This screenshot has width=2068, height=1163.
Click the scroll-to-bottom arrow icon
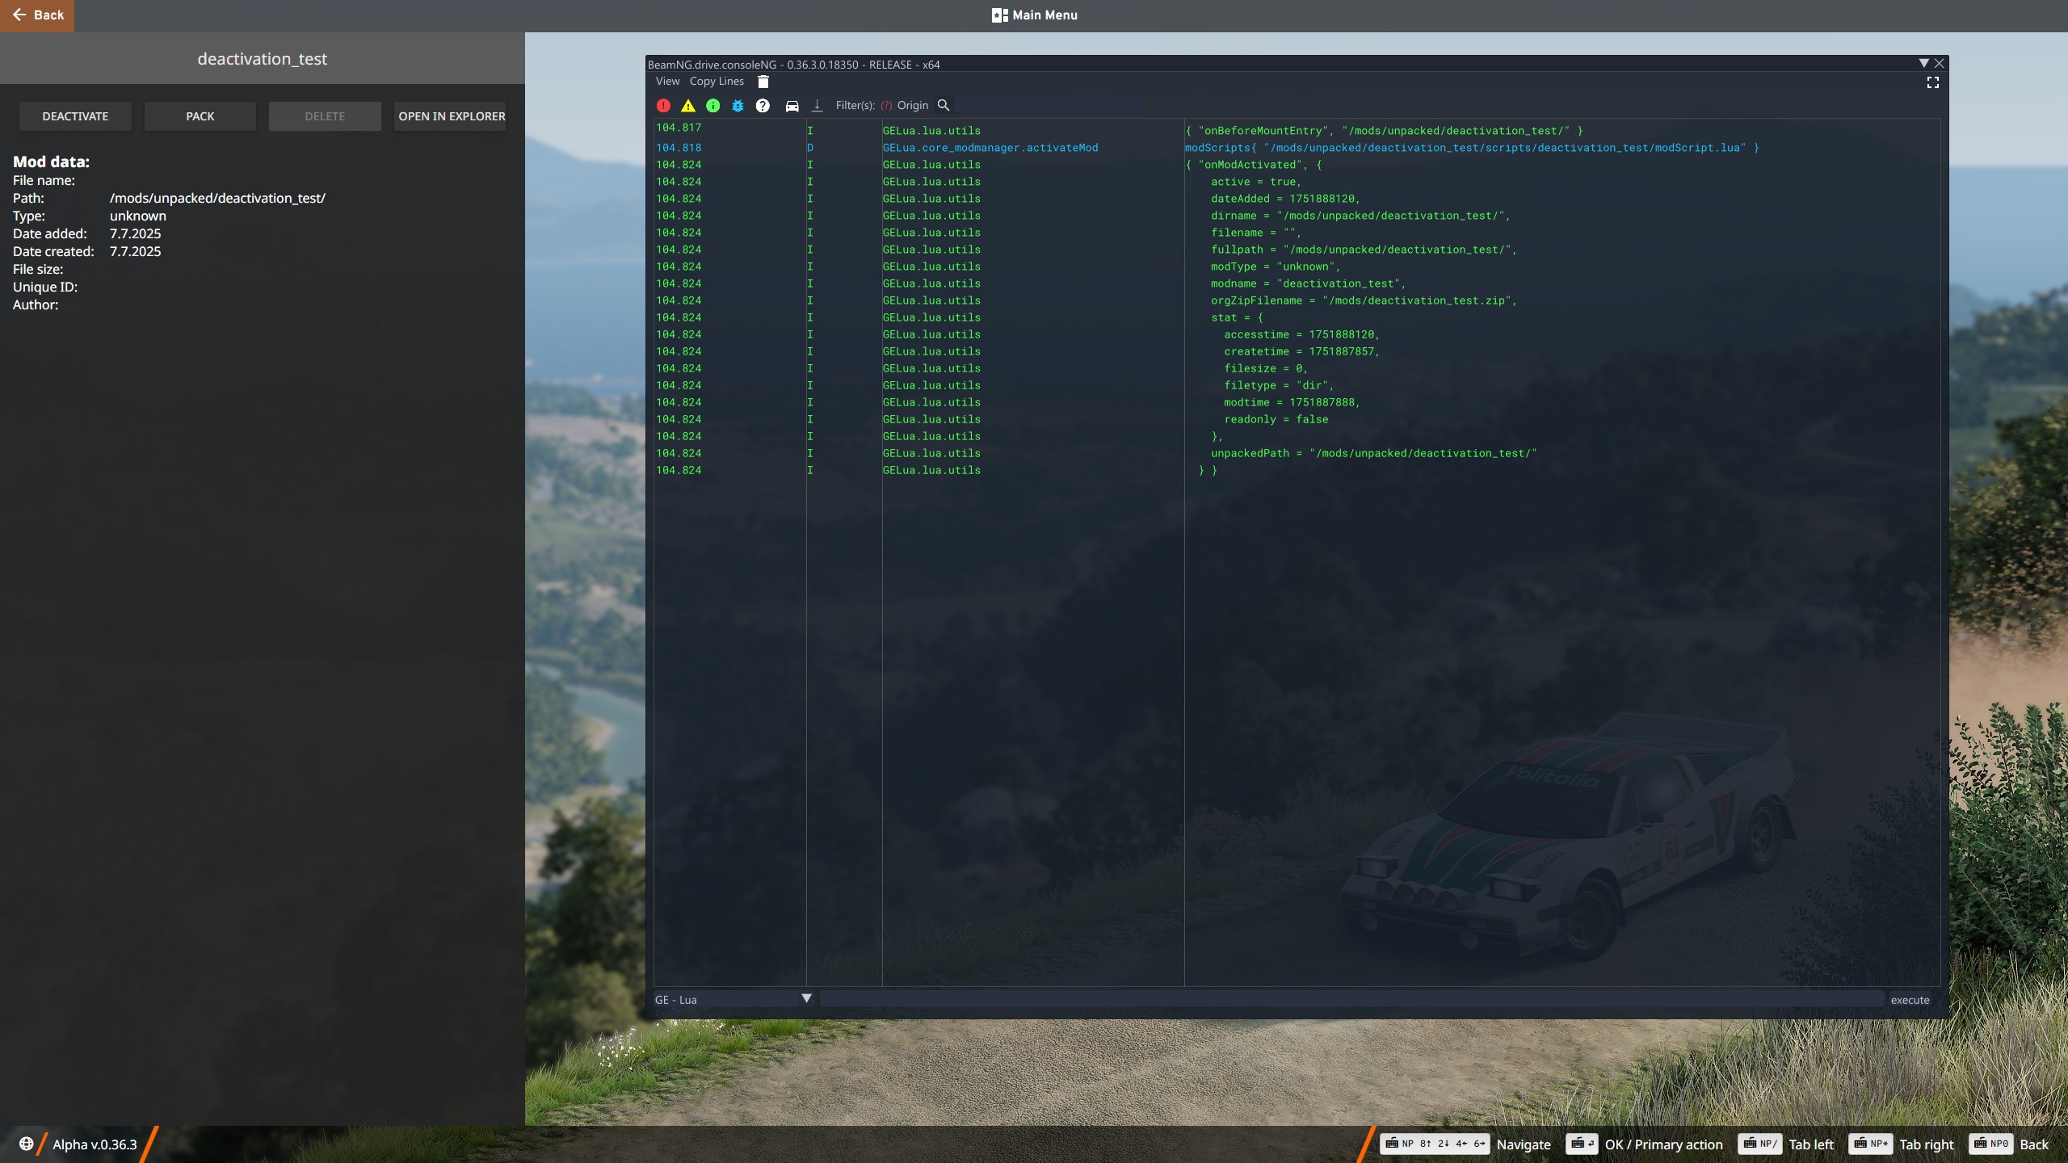click(x=817, y=106)
